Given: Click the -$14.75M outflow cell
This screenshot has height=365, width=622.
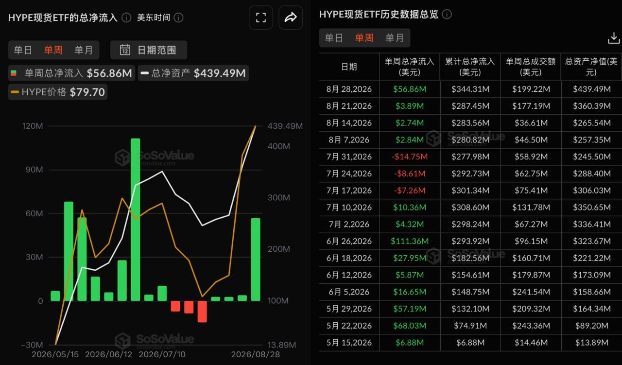Looking at the screenshot, I should (x=409, y=156).
